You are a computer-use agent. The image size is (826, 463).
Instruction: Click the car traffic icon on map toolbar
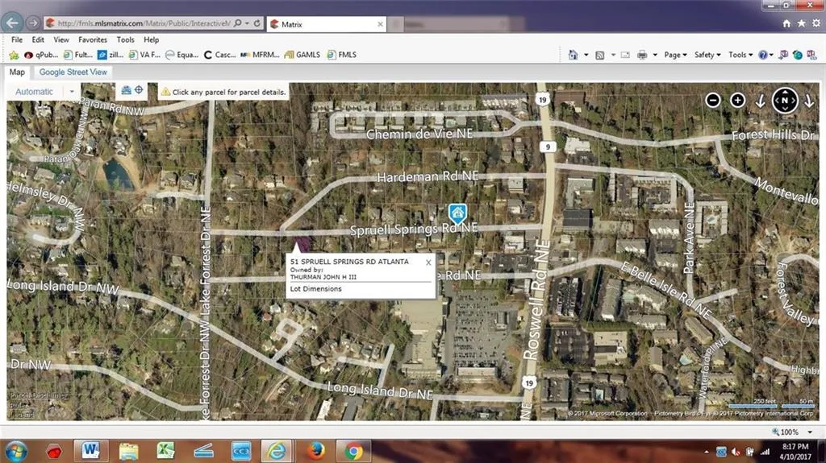(x=125, y=90)
